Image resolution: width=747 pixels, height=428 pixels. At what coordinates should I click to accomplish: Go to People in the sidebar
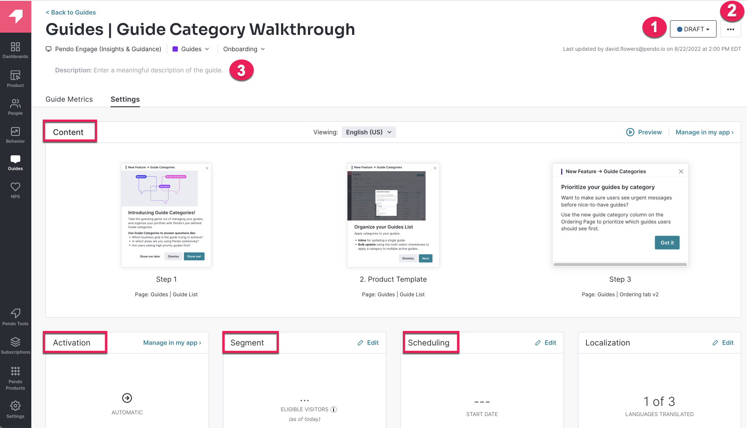click(x=15, y=107)
